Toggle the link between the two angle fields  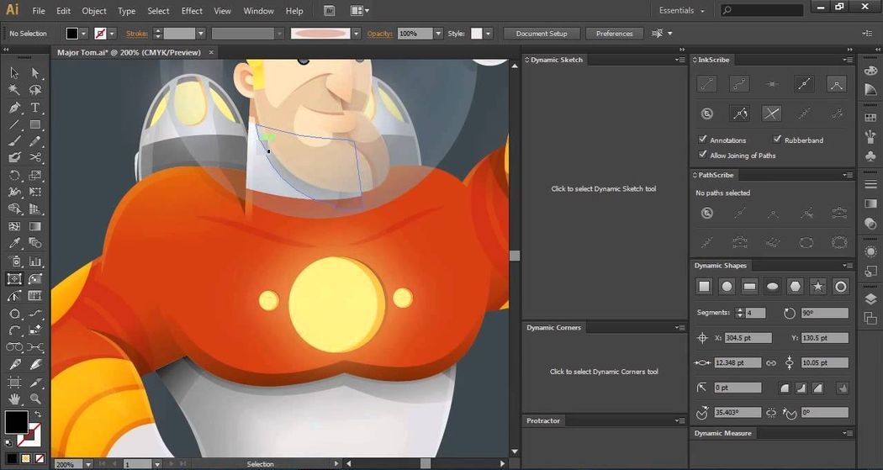coord(771,413)
